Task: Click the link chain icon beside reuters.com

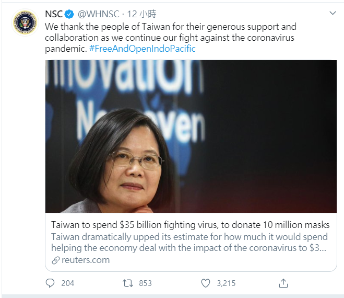Action: (x=55, y=260)
